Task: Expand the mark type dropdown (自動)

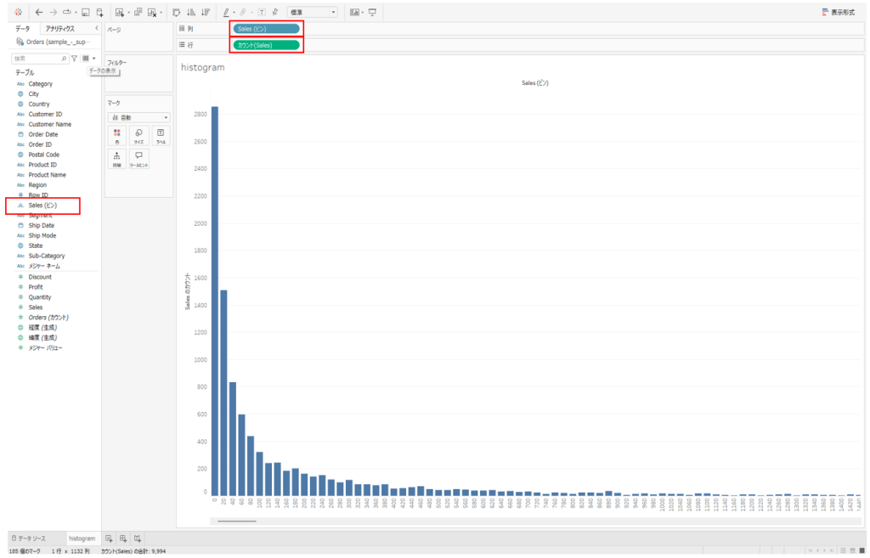Action: 138,117
